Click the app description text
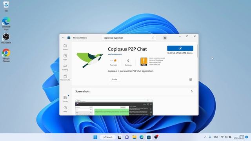 pos(131,71)
